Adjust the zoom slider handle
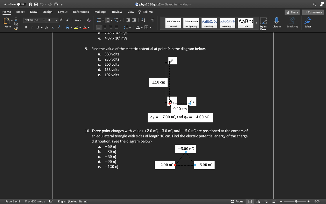326x204 pixels. coord(296,201)
